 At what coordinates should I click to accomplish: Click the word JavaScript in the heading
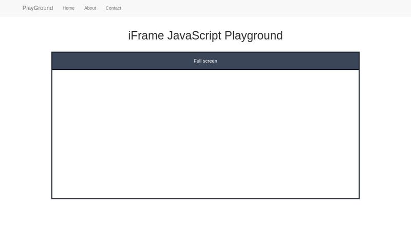point(194,35)
